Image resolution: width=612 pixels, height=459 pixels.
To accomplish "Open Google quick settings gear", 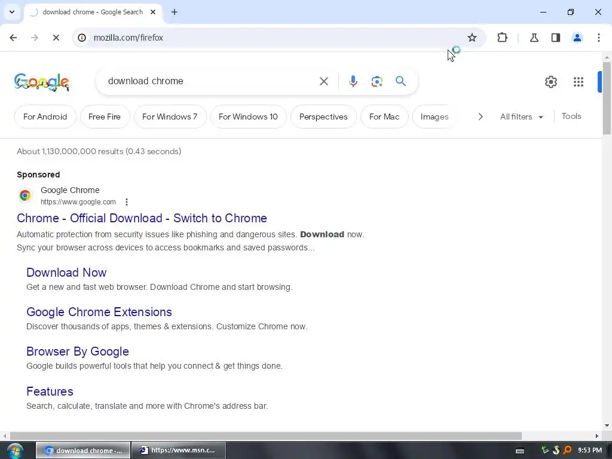I will tap(550, 81).
